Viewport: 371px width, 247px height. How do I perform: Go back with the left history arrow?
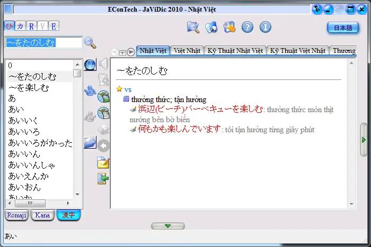pyautogui.click(x=114, y=52)
